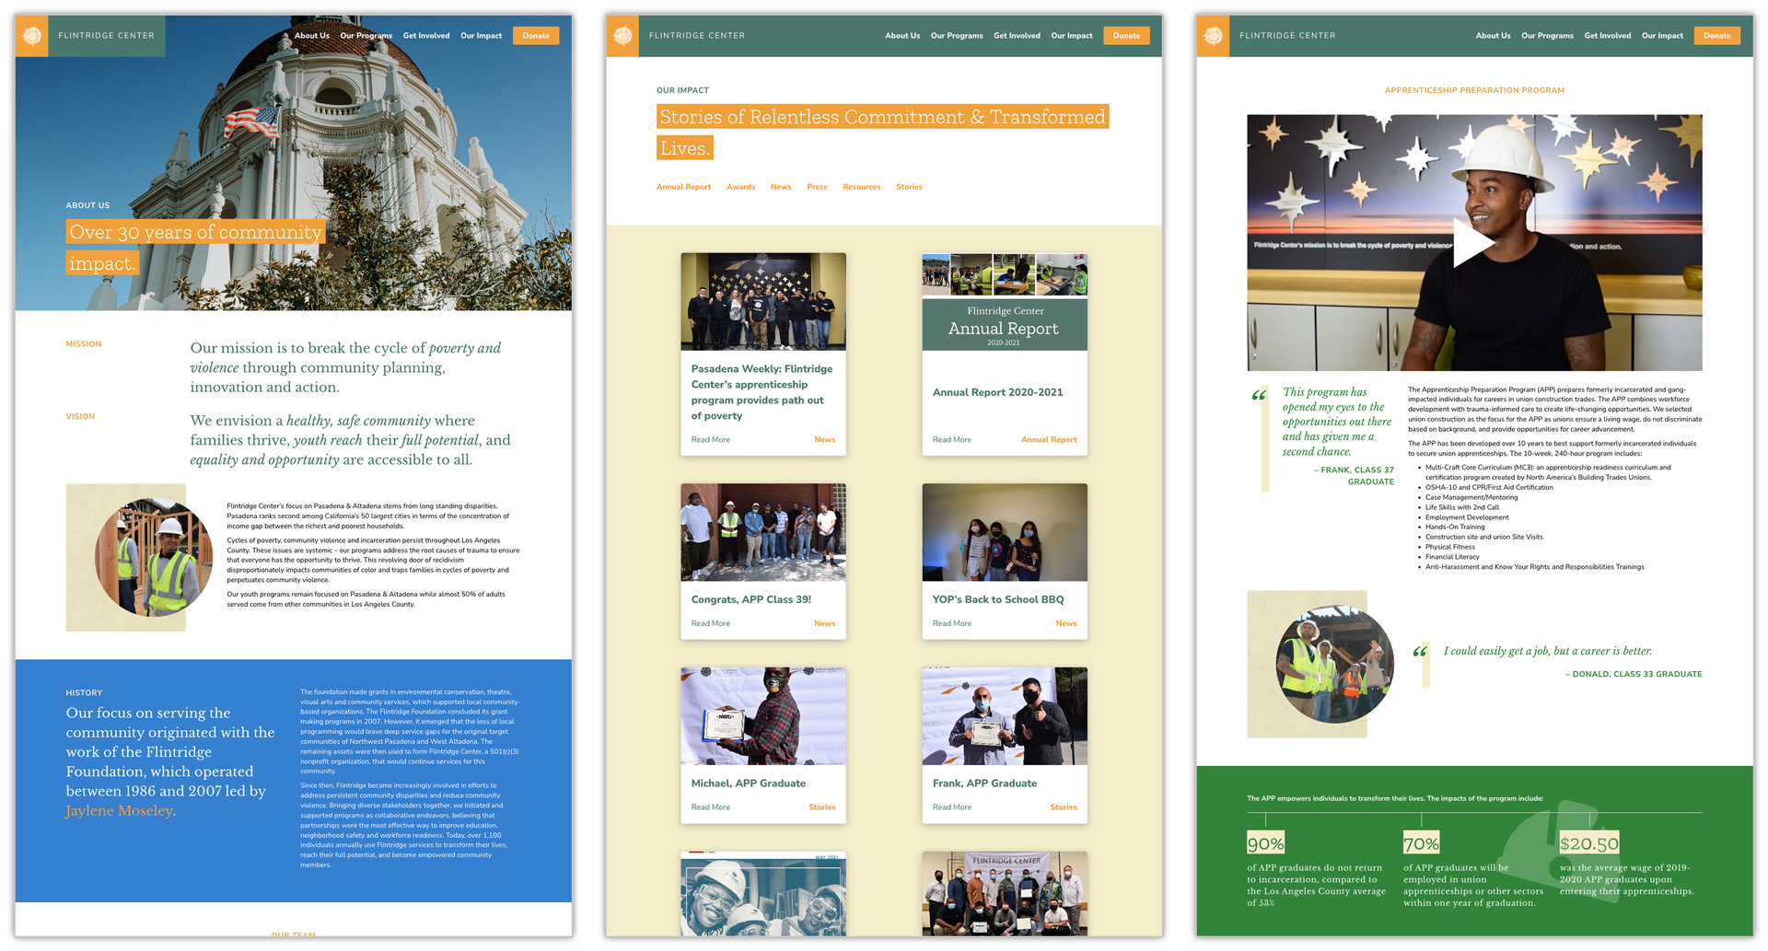The height and width of the screenshot is (951, 1768).
Task: Click circular crew photo beside Donald's quote
Action: click(x=1335, y=664)
